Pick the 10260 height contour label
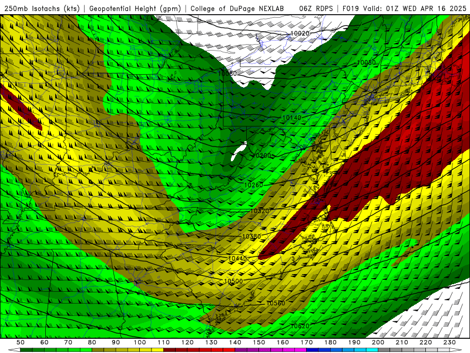Image resolution: width=470 pixels, height=353 pixels. click(x=254, y=185)
